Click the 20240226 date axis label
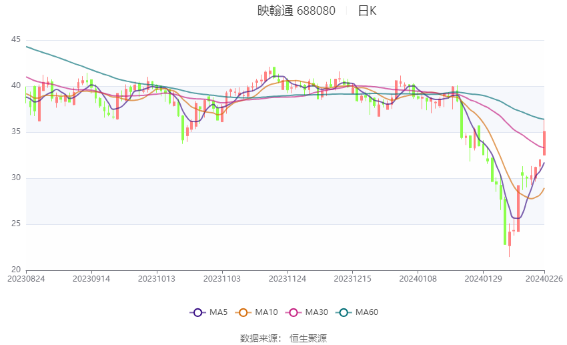Viewport: 567px width, 345px height. [x=544, y=279]
